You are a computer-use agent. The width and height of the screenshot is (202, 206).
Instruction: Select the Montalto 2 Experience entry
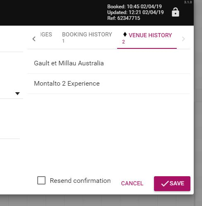[108, 84]
